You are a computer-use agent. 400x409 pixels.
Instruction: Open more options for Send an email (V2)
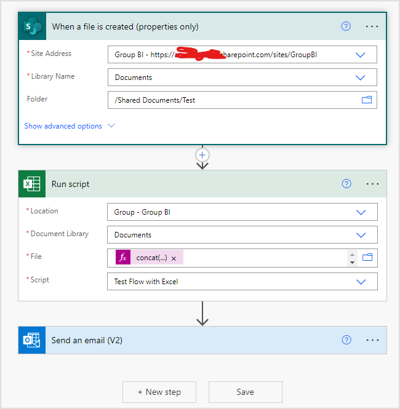click(372, 340)
